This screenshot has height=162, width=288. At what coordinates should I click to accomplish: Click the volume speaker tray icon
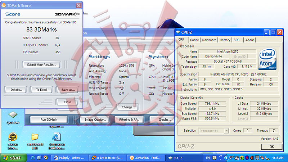point(252,158)
